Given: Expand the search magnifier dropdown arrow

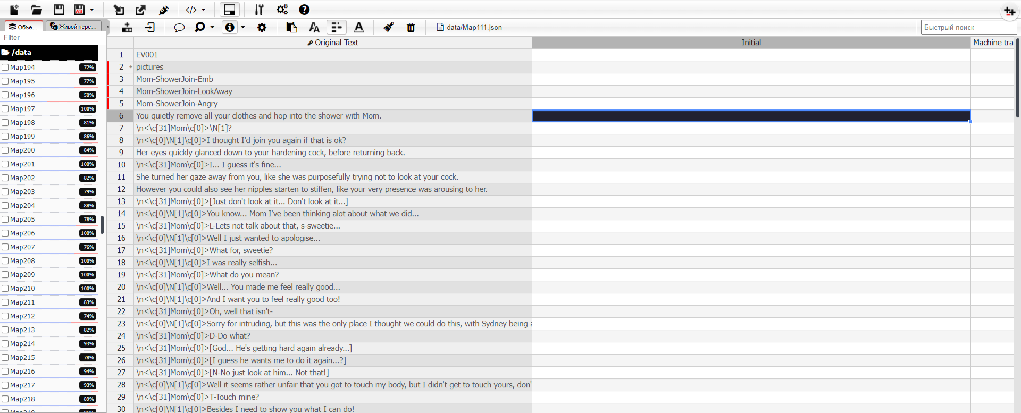Looking at the screenshot, I should (x=212, y=27).
